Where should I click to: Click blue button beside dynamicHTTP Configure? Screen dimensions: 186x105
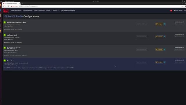pyautogui.click(x=164, y=49)
